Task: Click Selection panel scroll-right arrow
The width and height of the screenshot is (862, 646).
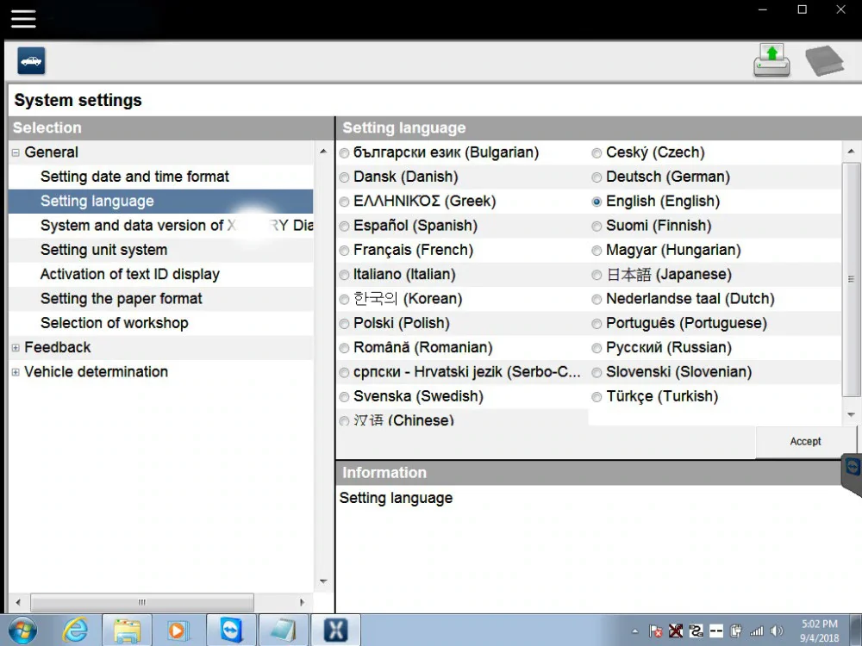Action: (x=302, y=602)
